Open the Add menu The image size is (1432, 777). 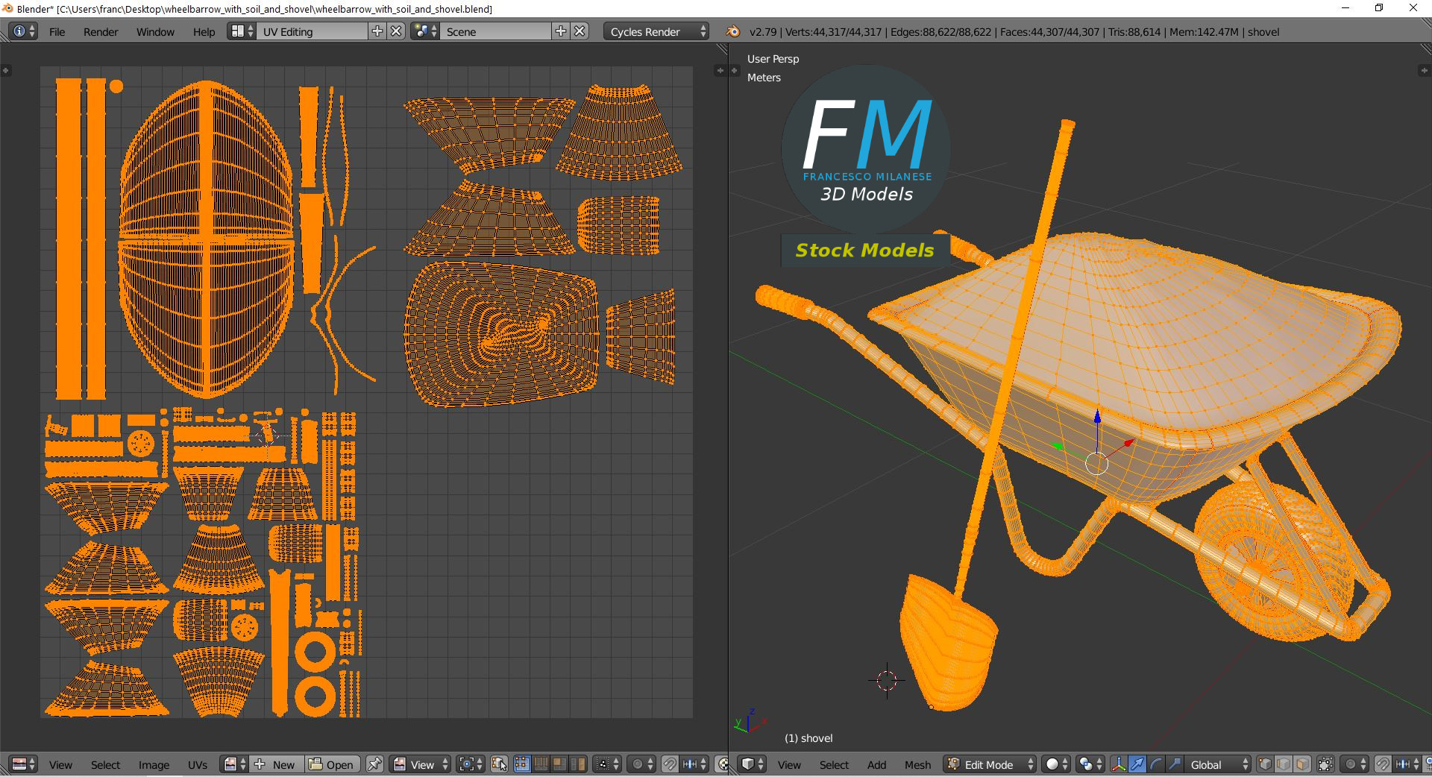876,765
